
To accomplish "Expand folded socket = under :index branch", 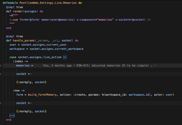I will 1,74.
